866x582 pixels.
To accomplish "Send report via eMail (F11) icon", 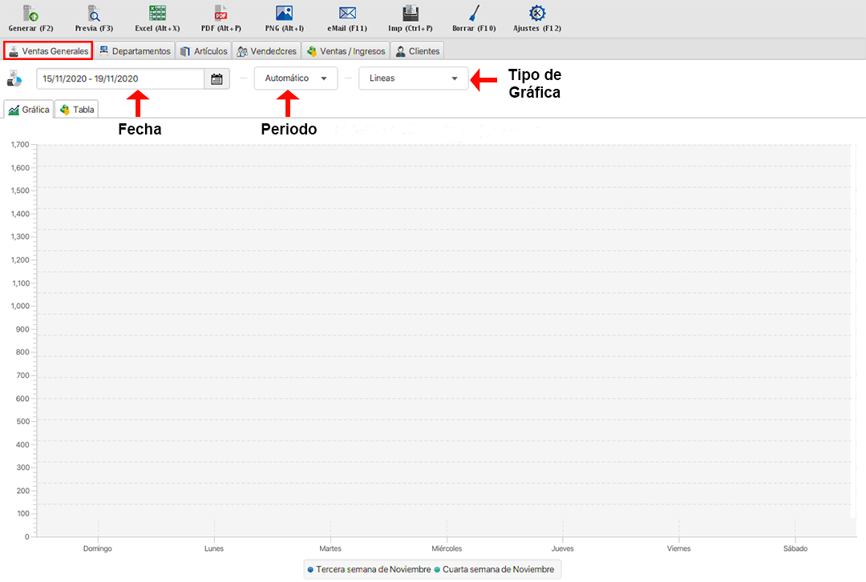I will pyautogui.click(x=347, y=14).
